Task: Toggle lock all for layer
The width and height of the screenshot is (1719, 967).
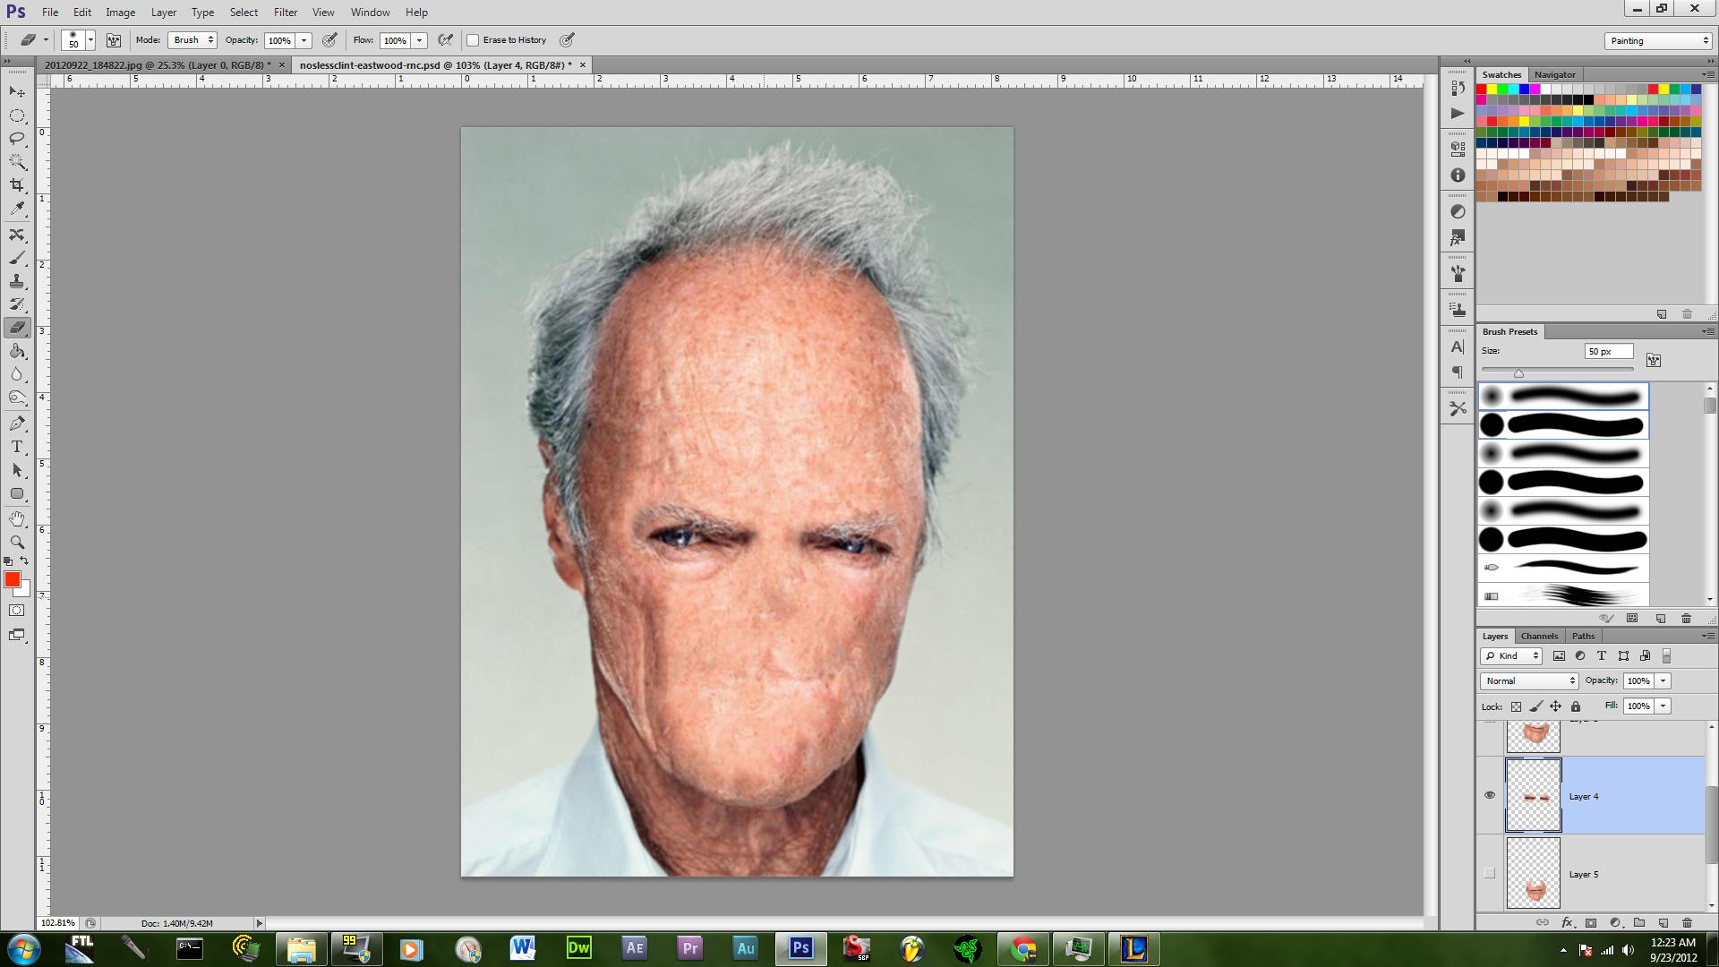Action: [1576, 706]
